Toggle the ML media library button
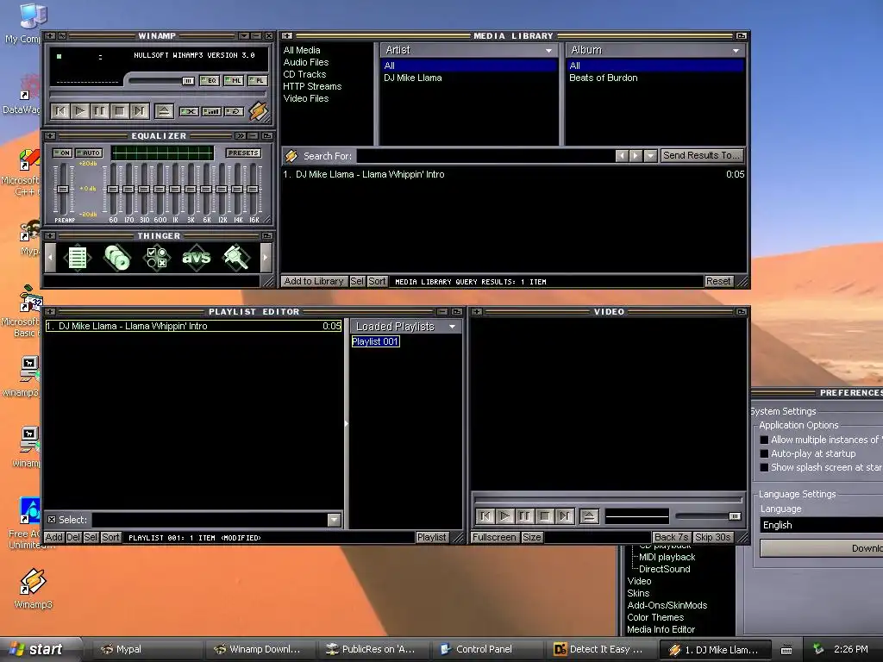Viewport: 883px width, 662px height. click(234, 80)
